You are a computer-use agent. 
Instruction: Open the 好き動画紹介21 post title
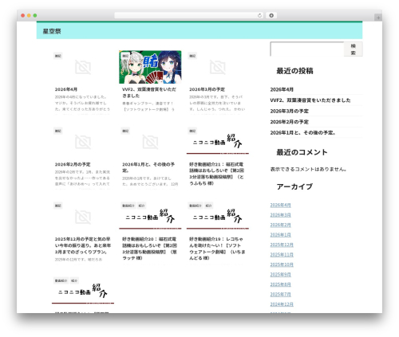pos(216,174)
